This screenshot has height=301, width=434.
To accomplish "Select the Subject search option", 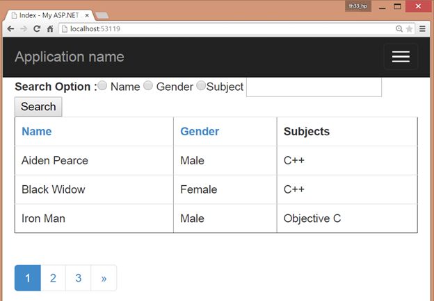I will [201, 86].
